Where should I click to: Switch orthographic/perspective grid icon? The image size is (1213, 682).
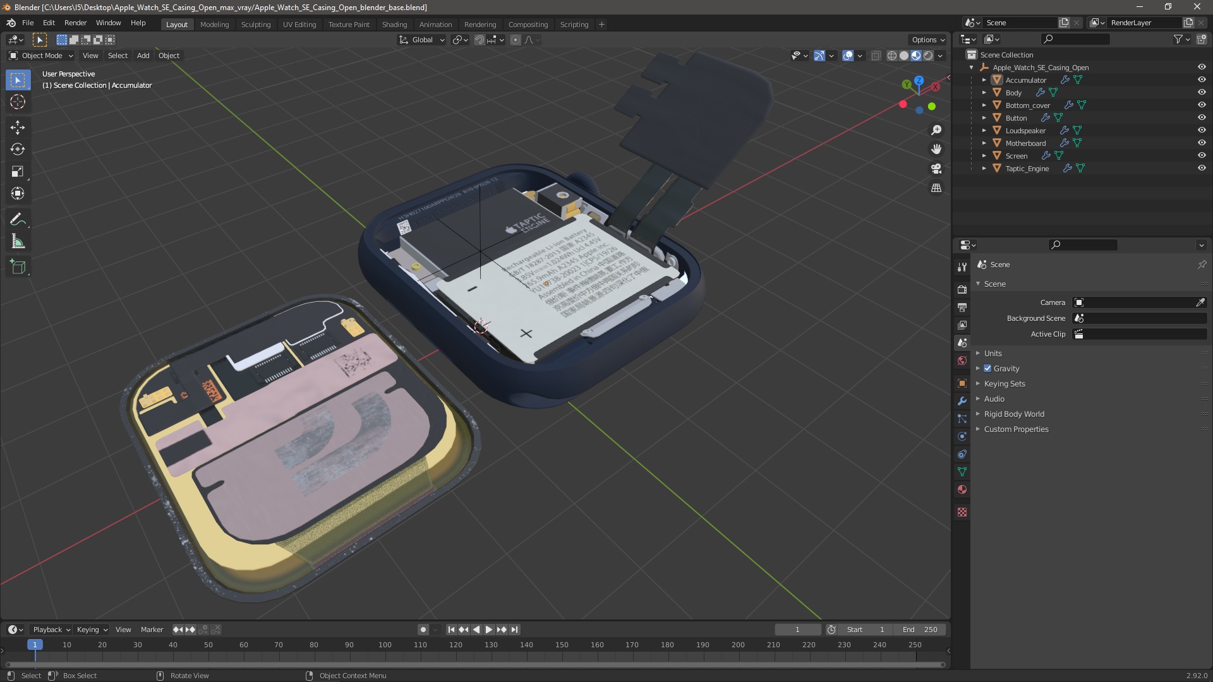(x=936, y=188)
